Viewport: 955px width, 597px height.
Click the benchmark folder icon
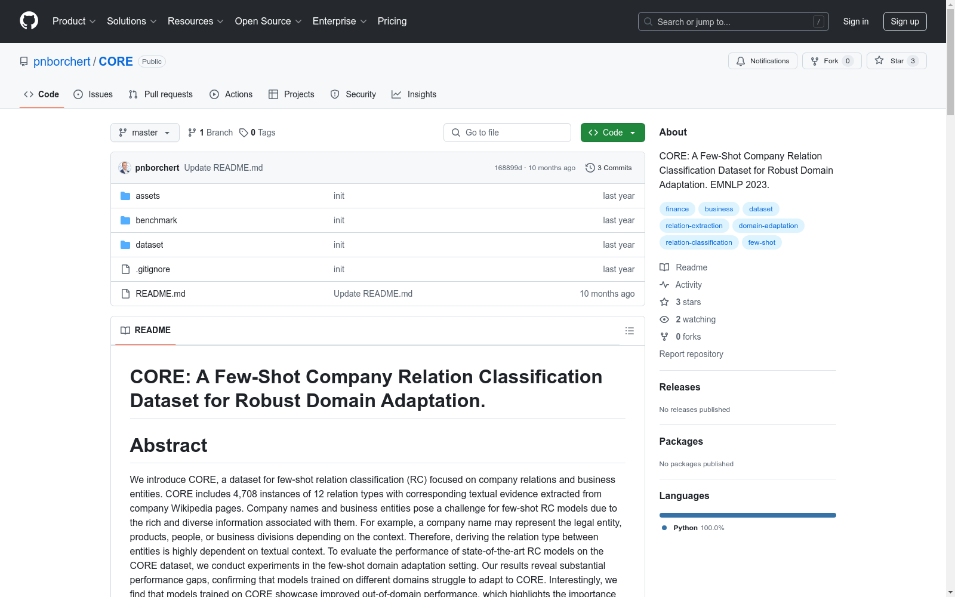tap(125, 220)
